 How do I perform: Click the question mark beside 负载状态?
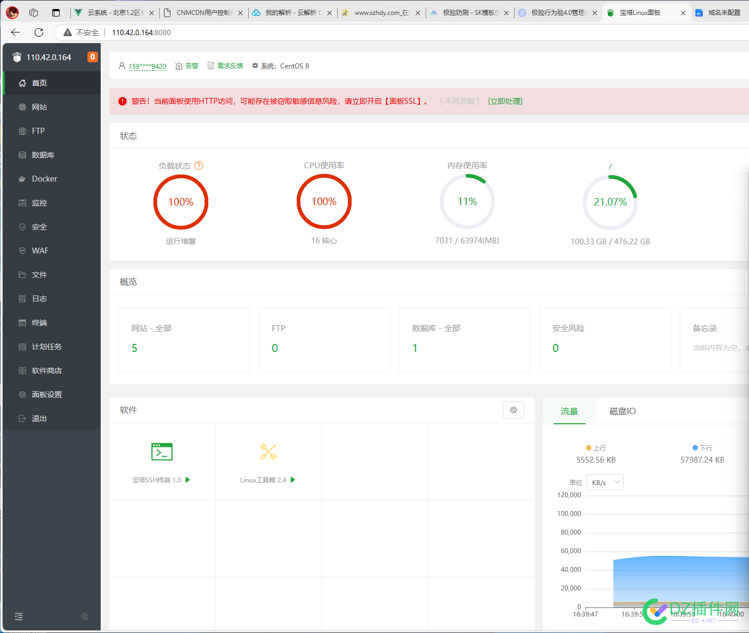click(x=199, y=166)
